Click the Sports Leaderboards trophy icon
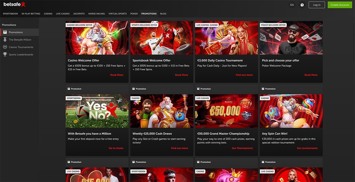The width and height of the screenshot is (355, 182). 5,55
